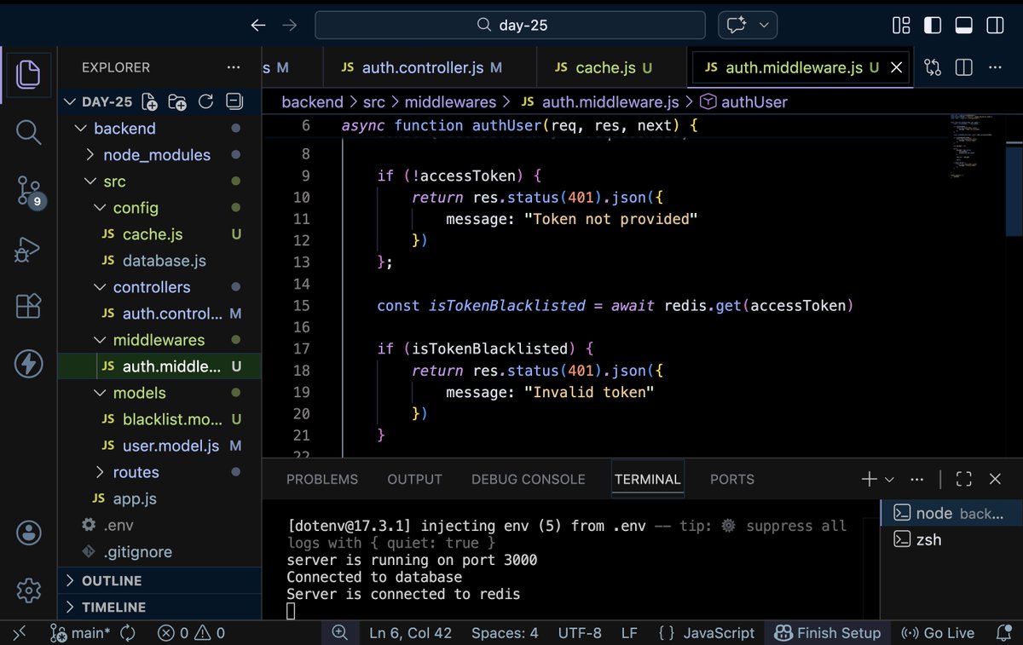The height and width of the screenshot is (645, 1023).
Task: Toggle the secondary side bar
Action: [995, 26]
